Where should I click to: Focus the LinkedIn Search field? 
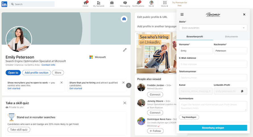[x=32, y=4]
